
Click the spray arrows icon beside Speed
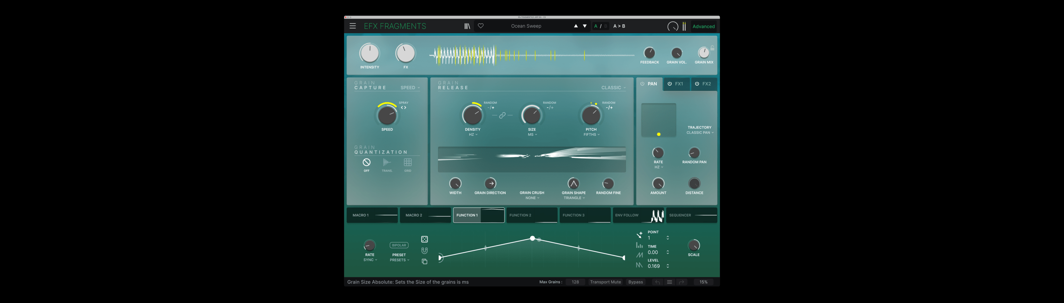[x=404, y=107]
